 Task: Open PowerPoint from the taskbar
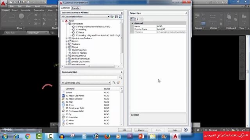pyautogui.click(x=141, y=136)
